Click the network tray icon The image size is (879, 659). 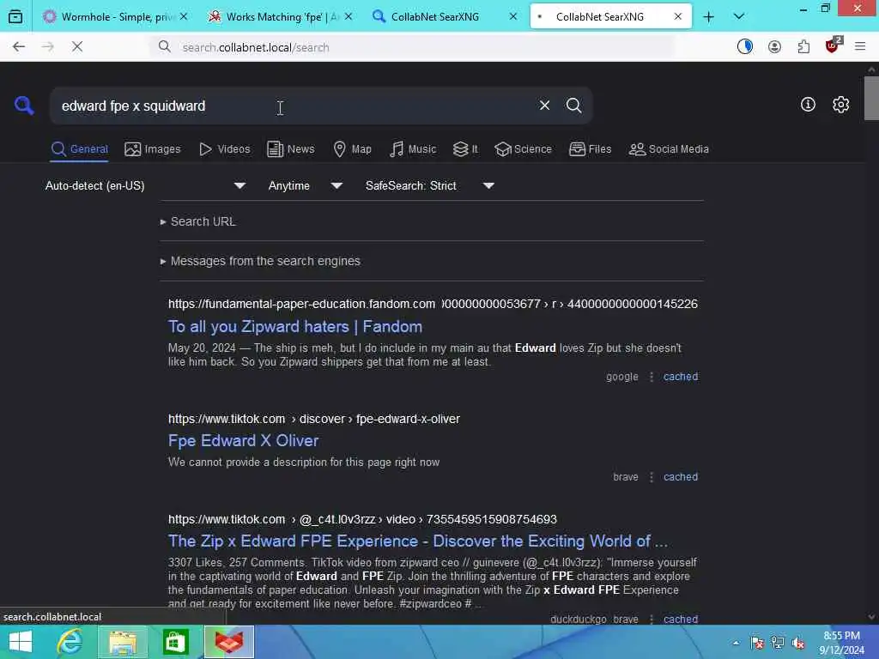(778, 643)
